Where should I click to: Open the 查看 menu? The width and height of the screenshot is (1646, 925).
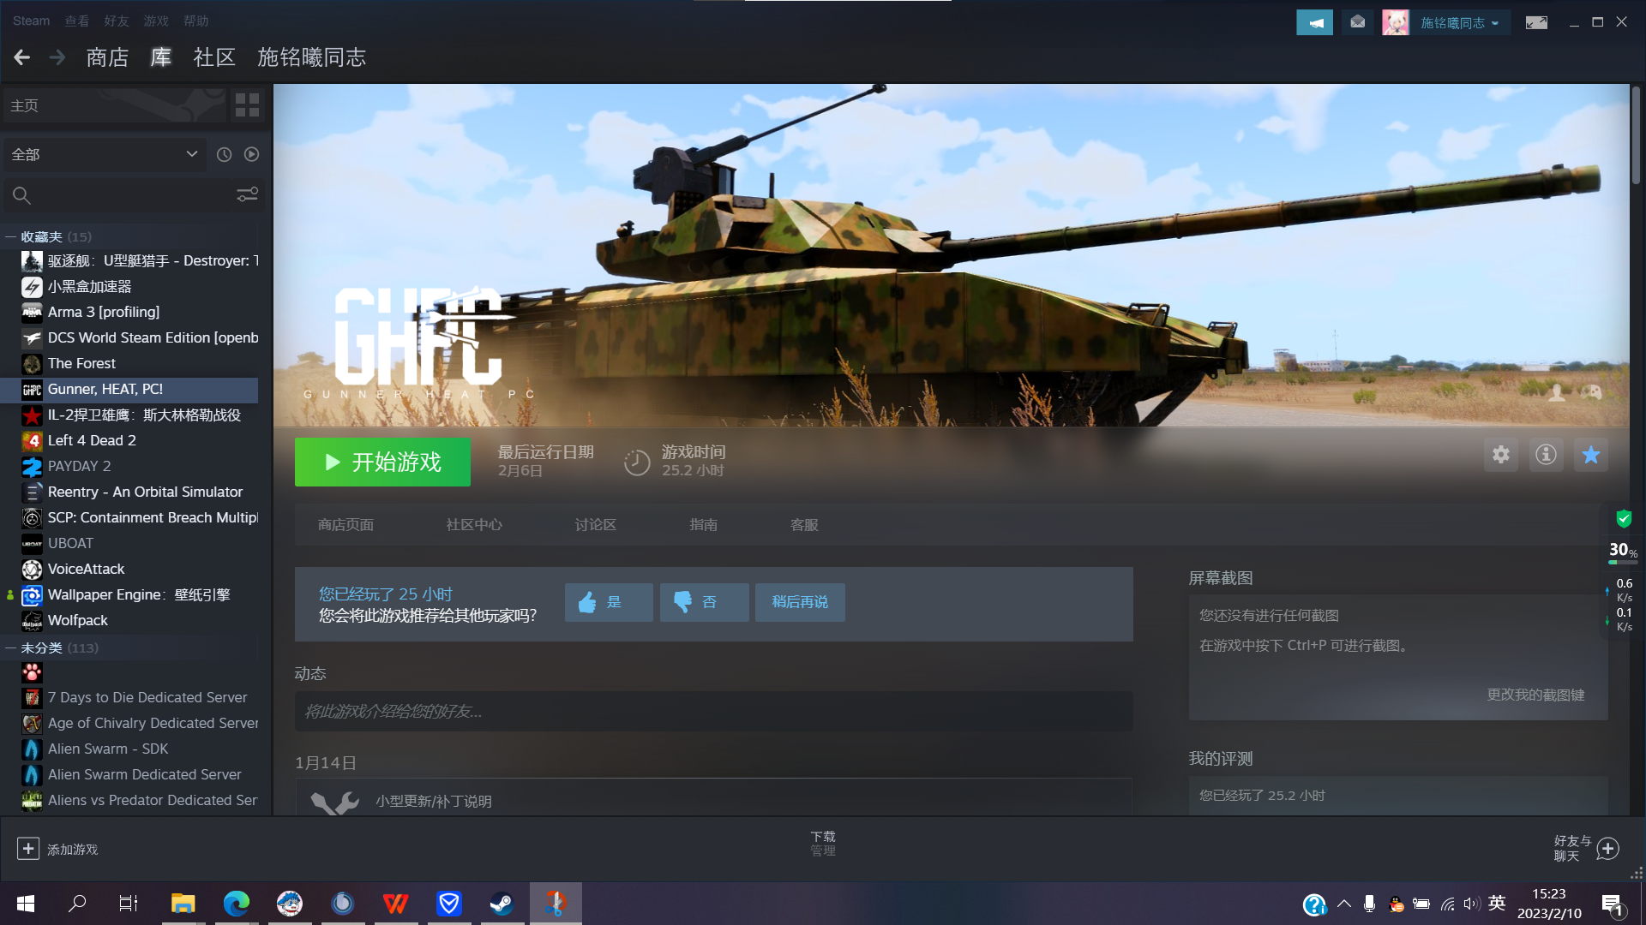click(x=77, y=21)
